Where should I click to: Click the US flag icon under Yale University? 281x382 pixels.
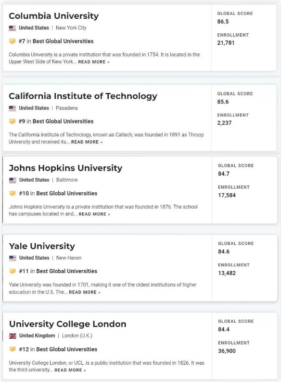click(13, 258)
